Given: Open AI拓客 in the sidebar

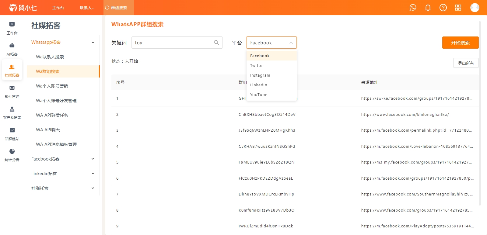Looking at the screenshot, I should 12,50.
